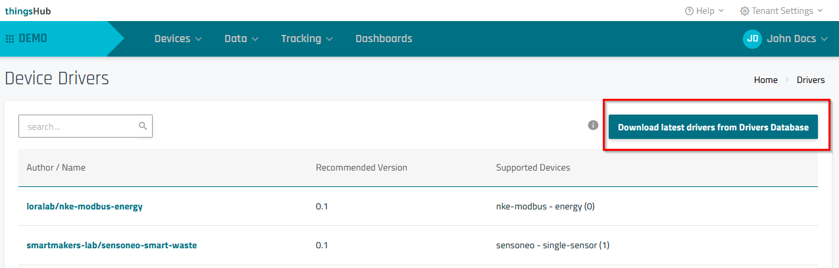Open the smartmakers-lab/sensoneo-smart-waste driver
This screenshot has width=839, height=268.
tap(111, 246)
